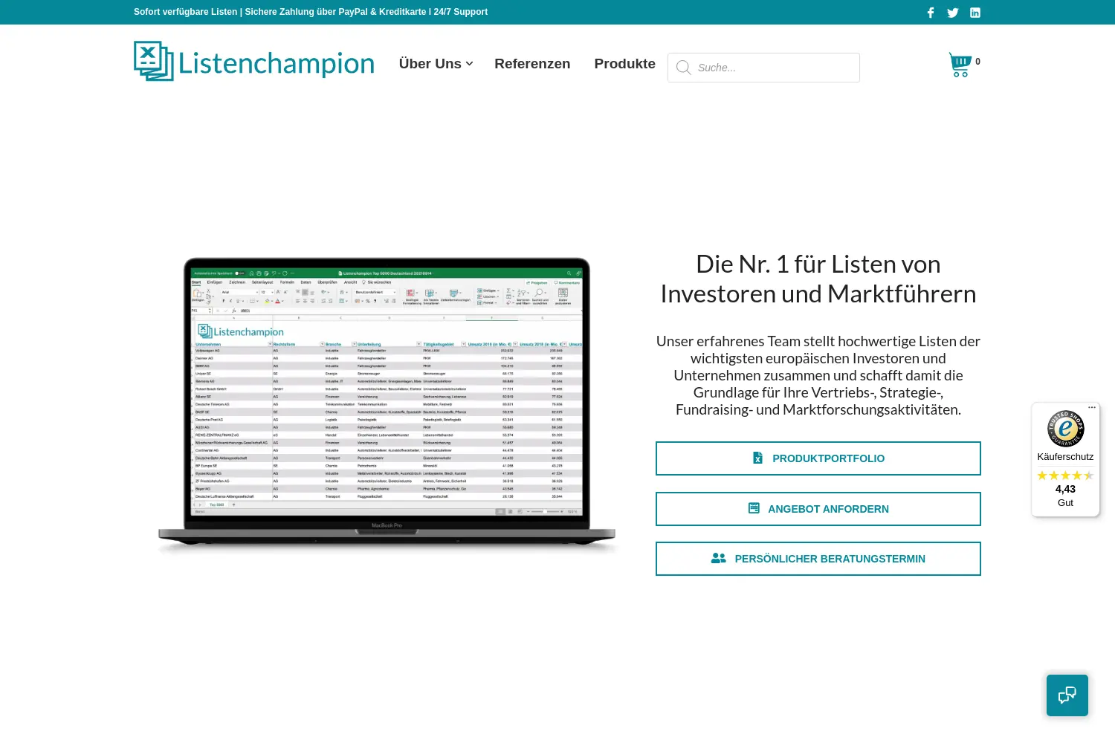Click the 4,43 rating stars
Viewport: 1115px width, 743px height.
(x=1066, y=476)
